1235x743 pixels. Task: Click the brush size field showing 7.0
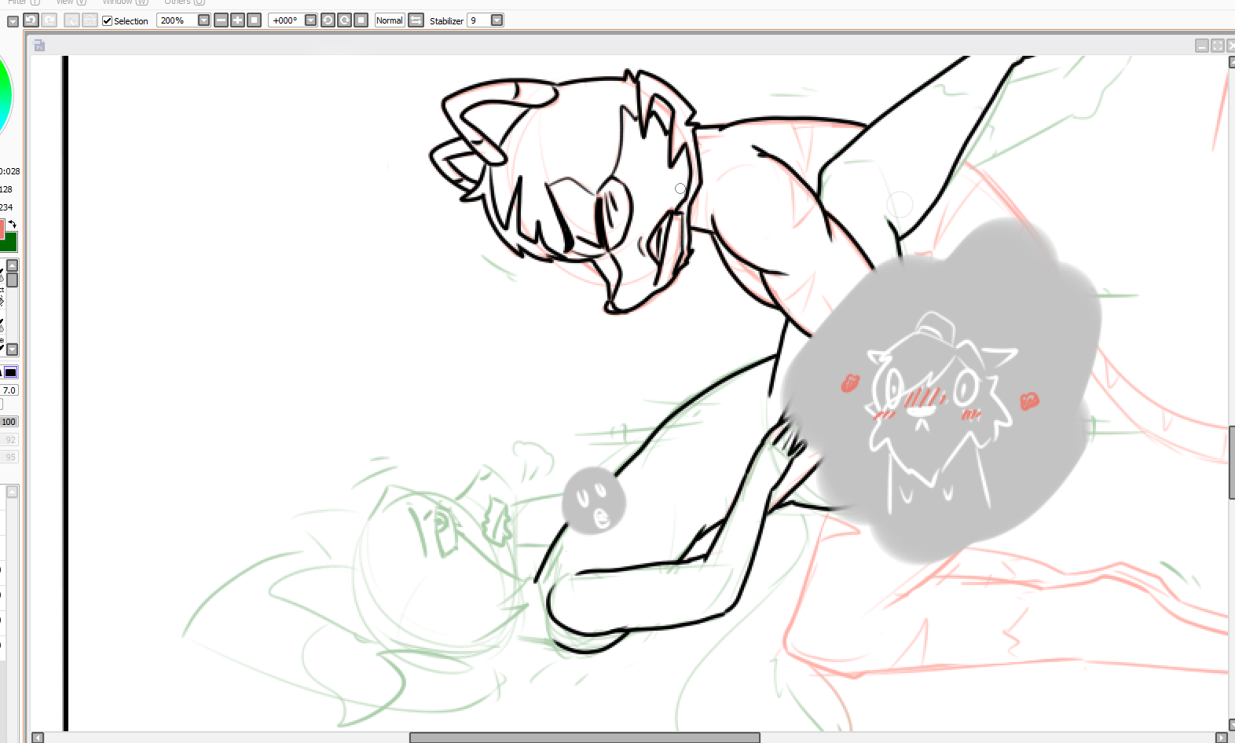tap(9, 390)
